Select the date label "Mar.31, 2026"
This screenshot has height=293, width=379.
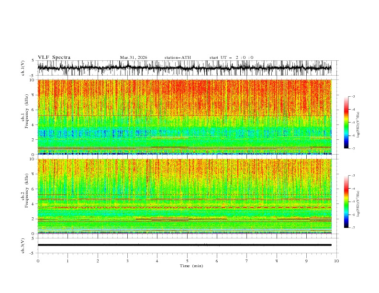134,57
